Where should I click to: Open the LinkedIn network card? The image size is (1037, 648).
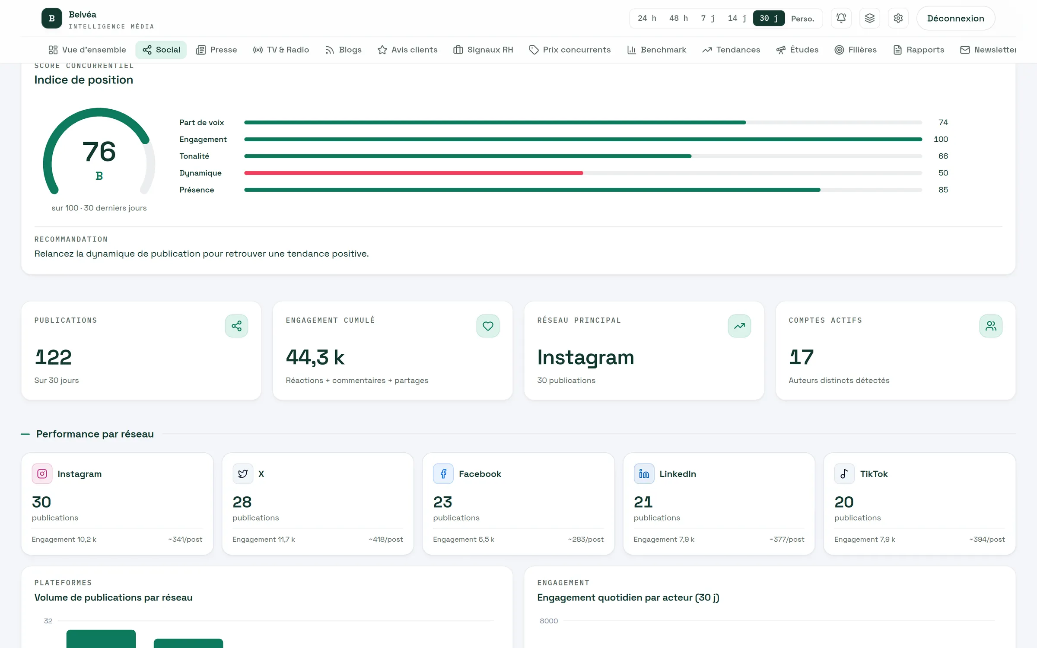(x=719, y=504)
